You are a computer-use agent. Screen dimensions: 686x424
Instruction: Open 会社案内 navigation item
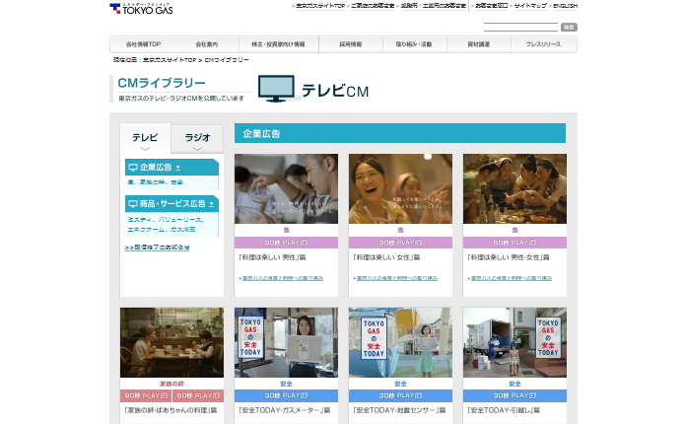pos(207,44)
